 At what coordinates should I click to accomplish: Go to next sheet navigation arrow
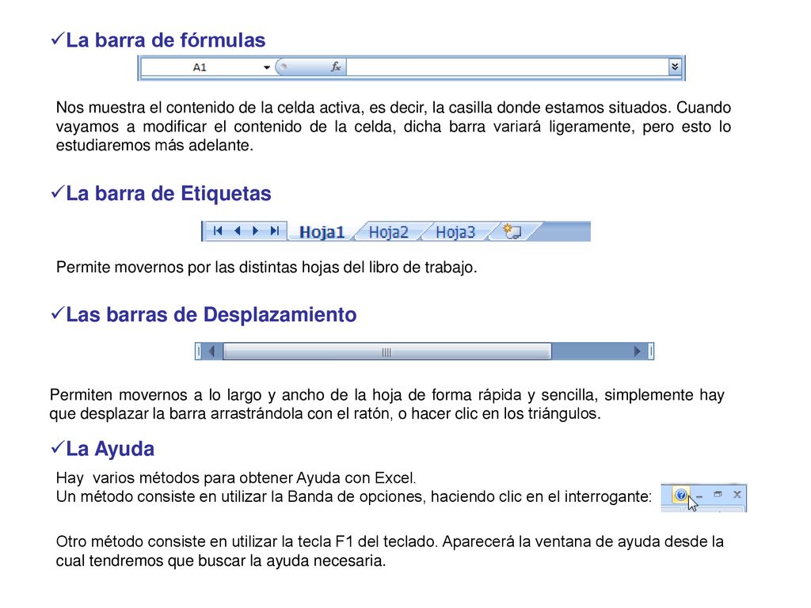[256, 230]
